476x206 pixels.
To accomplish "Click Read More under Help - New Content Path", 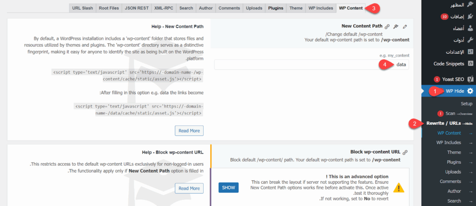I will point(189,130).
